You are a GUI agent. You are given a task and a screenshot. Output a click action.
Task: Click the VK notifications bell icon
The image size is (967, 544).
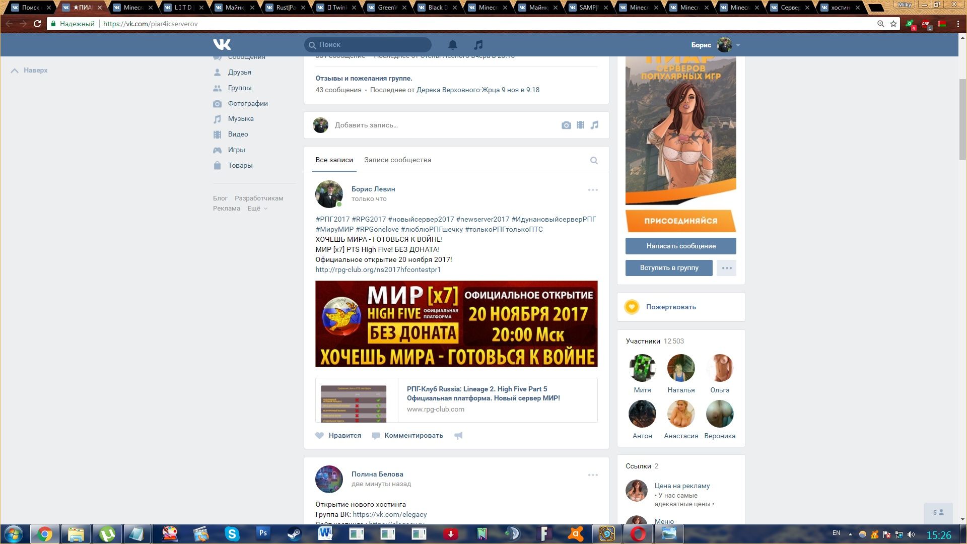[x=452, y=45]
